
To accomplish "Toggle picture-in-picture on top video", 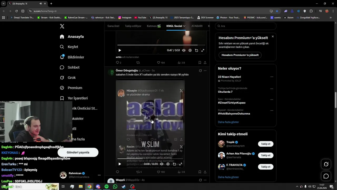I will point(196,50).
